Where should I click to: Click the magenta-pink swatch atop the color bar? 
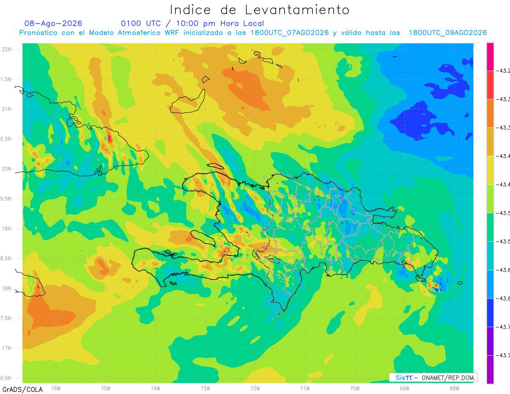point(490,57)
